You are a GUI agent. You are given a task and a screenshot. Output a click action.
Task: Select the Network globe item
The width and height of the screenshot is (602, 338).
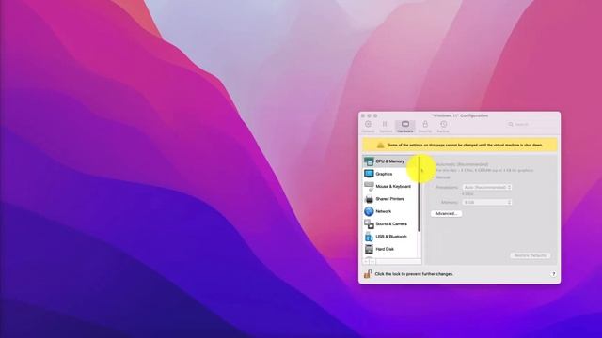389,211
